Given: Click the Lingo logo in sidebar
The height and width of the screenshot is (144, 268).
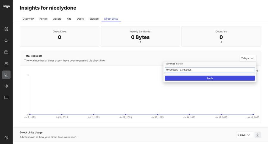Looking at the screenshot, I should (x=6, y=6).
